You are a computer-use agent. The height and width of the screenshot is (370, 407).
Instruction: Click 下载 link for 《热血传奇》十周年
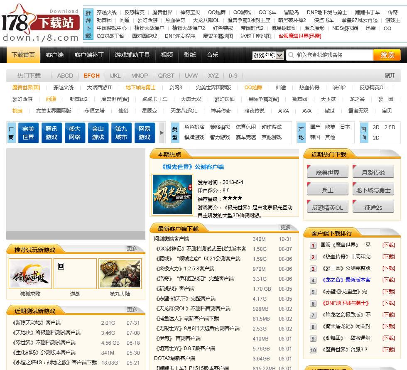click(x=389, y=257)
